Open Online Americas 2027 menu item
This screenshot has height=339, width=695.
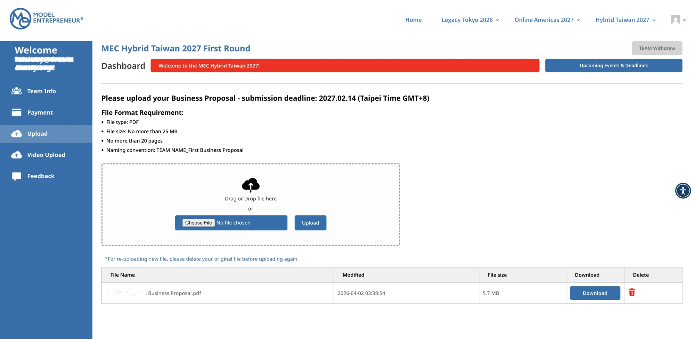click(x=544, y=20)
